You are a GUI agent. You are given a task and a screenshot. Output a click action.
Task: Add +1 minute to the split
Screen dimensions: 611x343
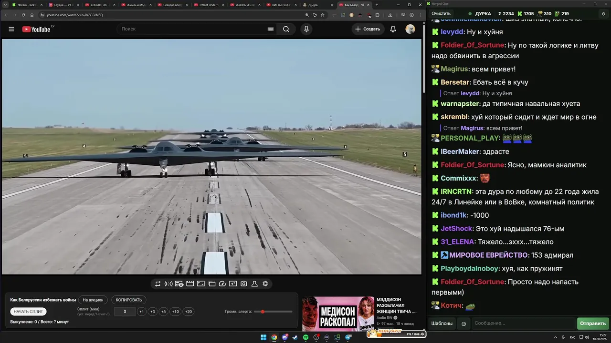141,312
